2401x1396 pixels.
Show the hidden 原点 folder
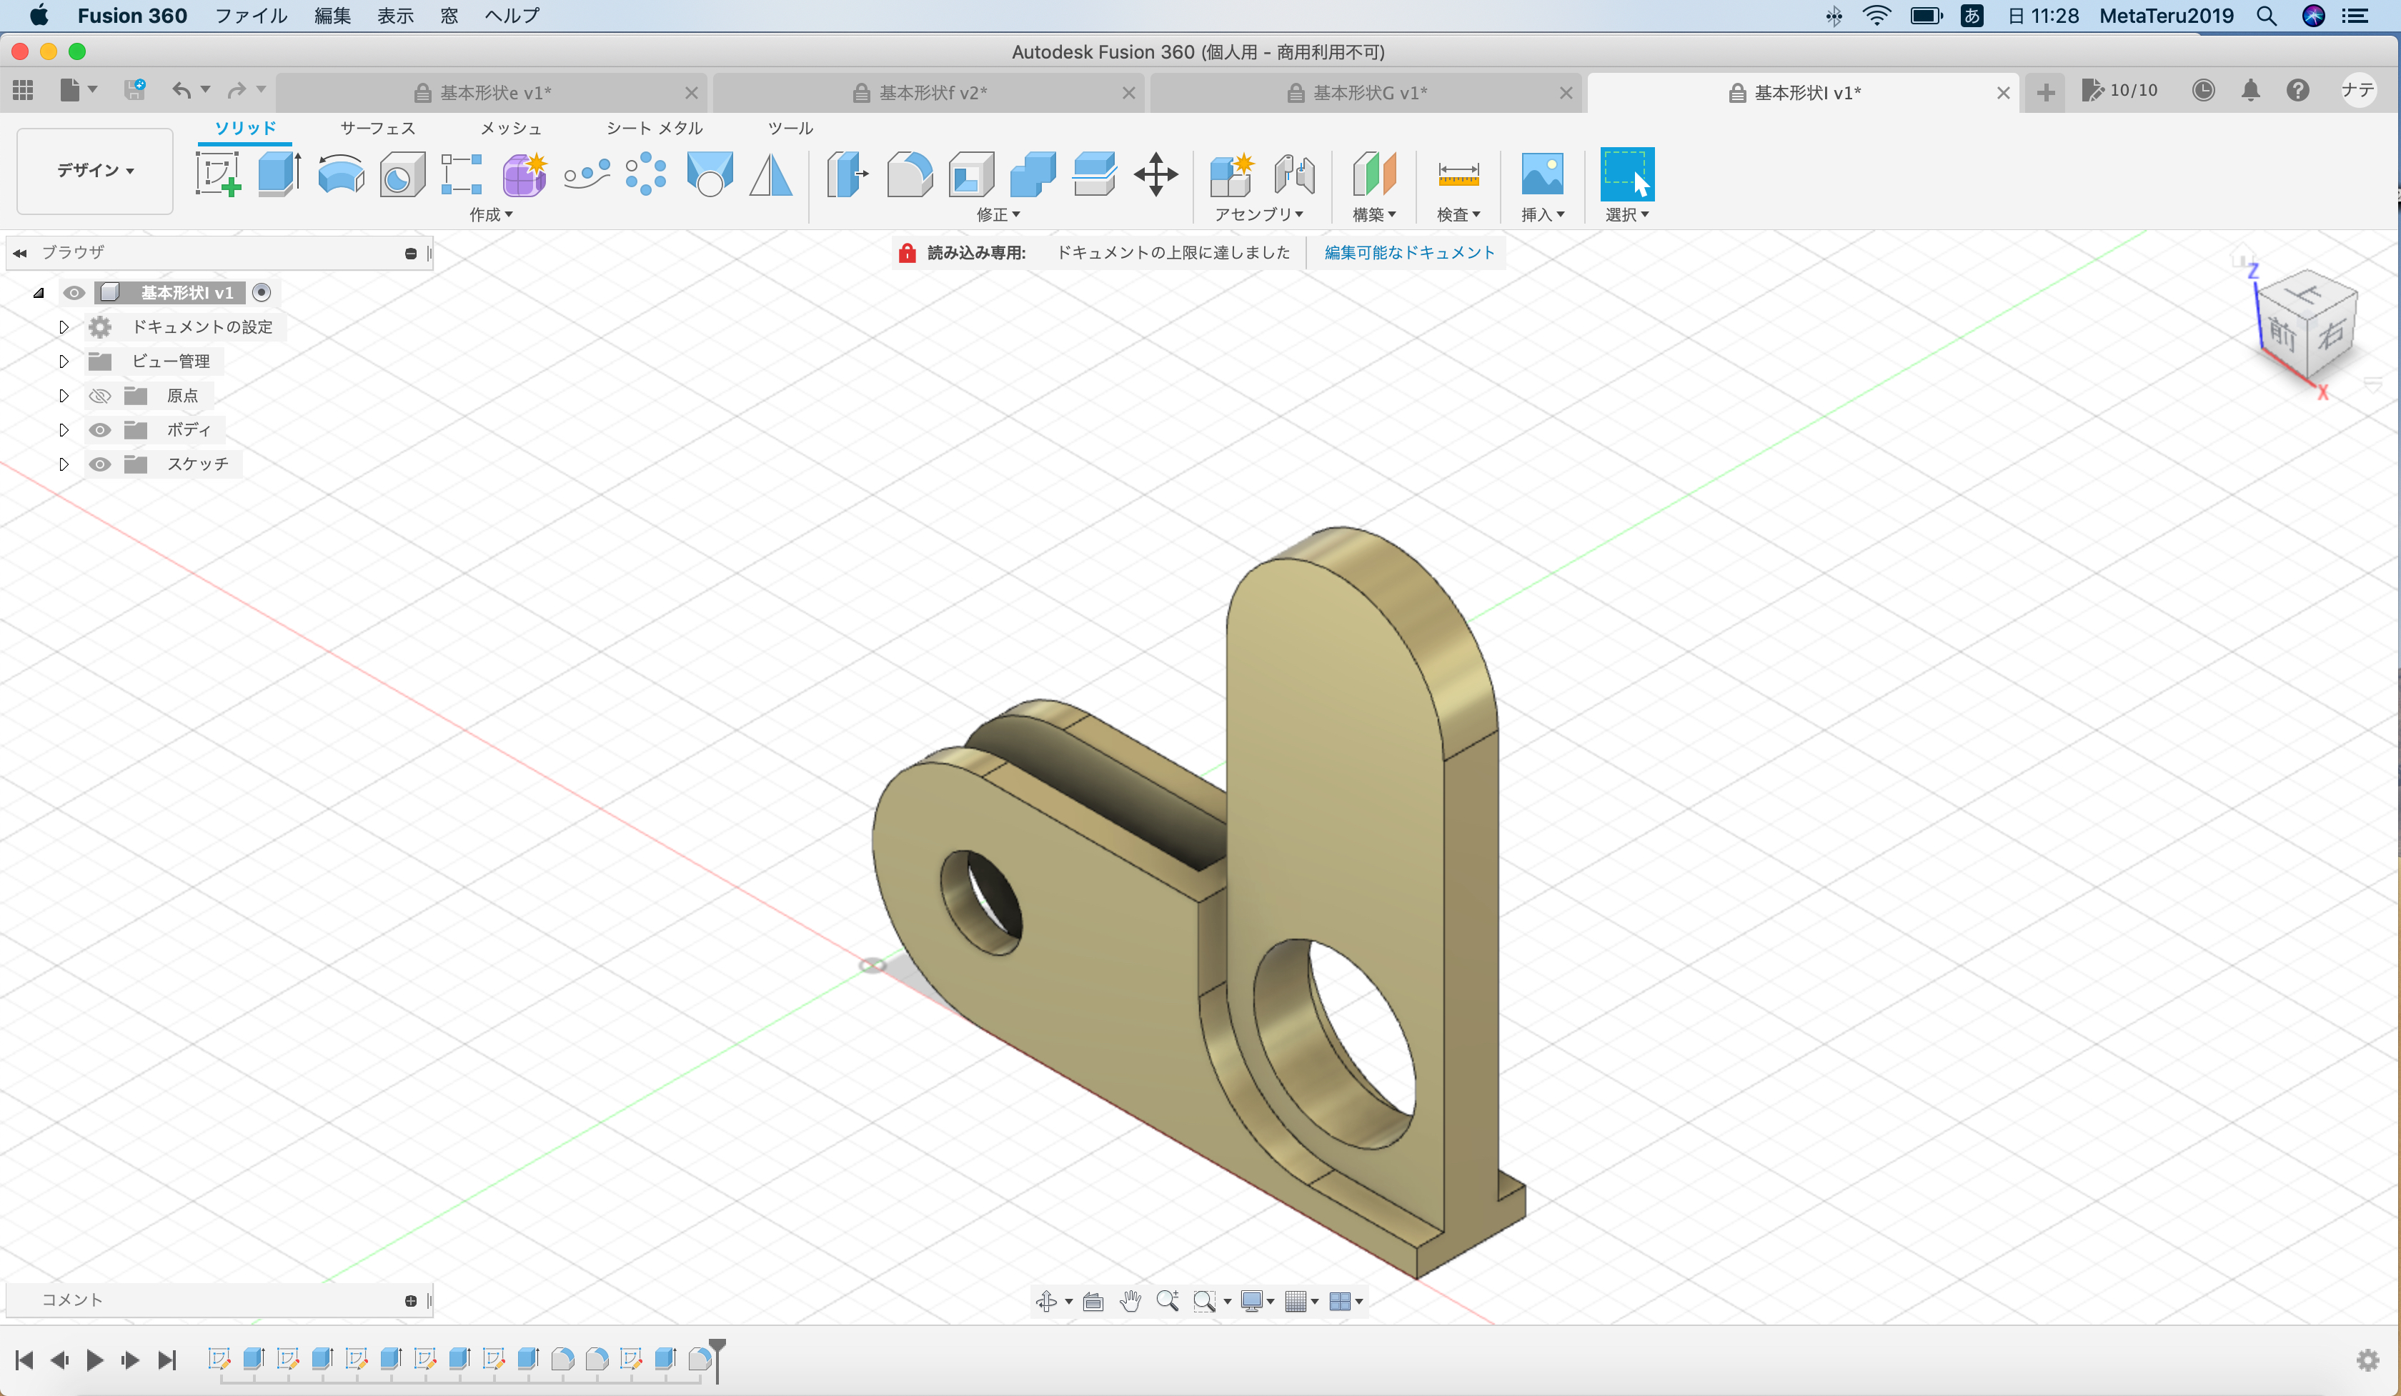[x=99, y=396]
